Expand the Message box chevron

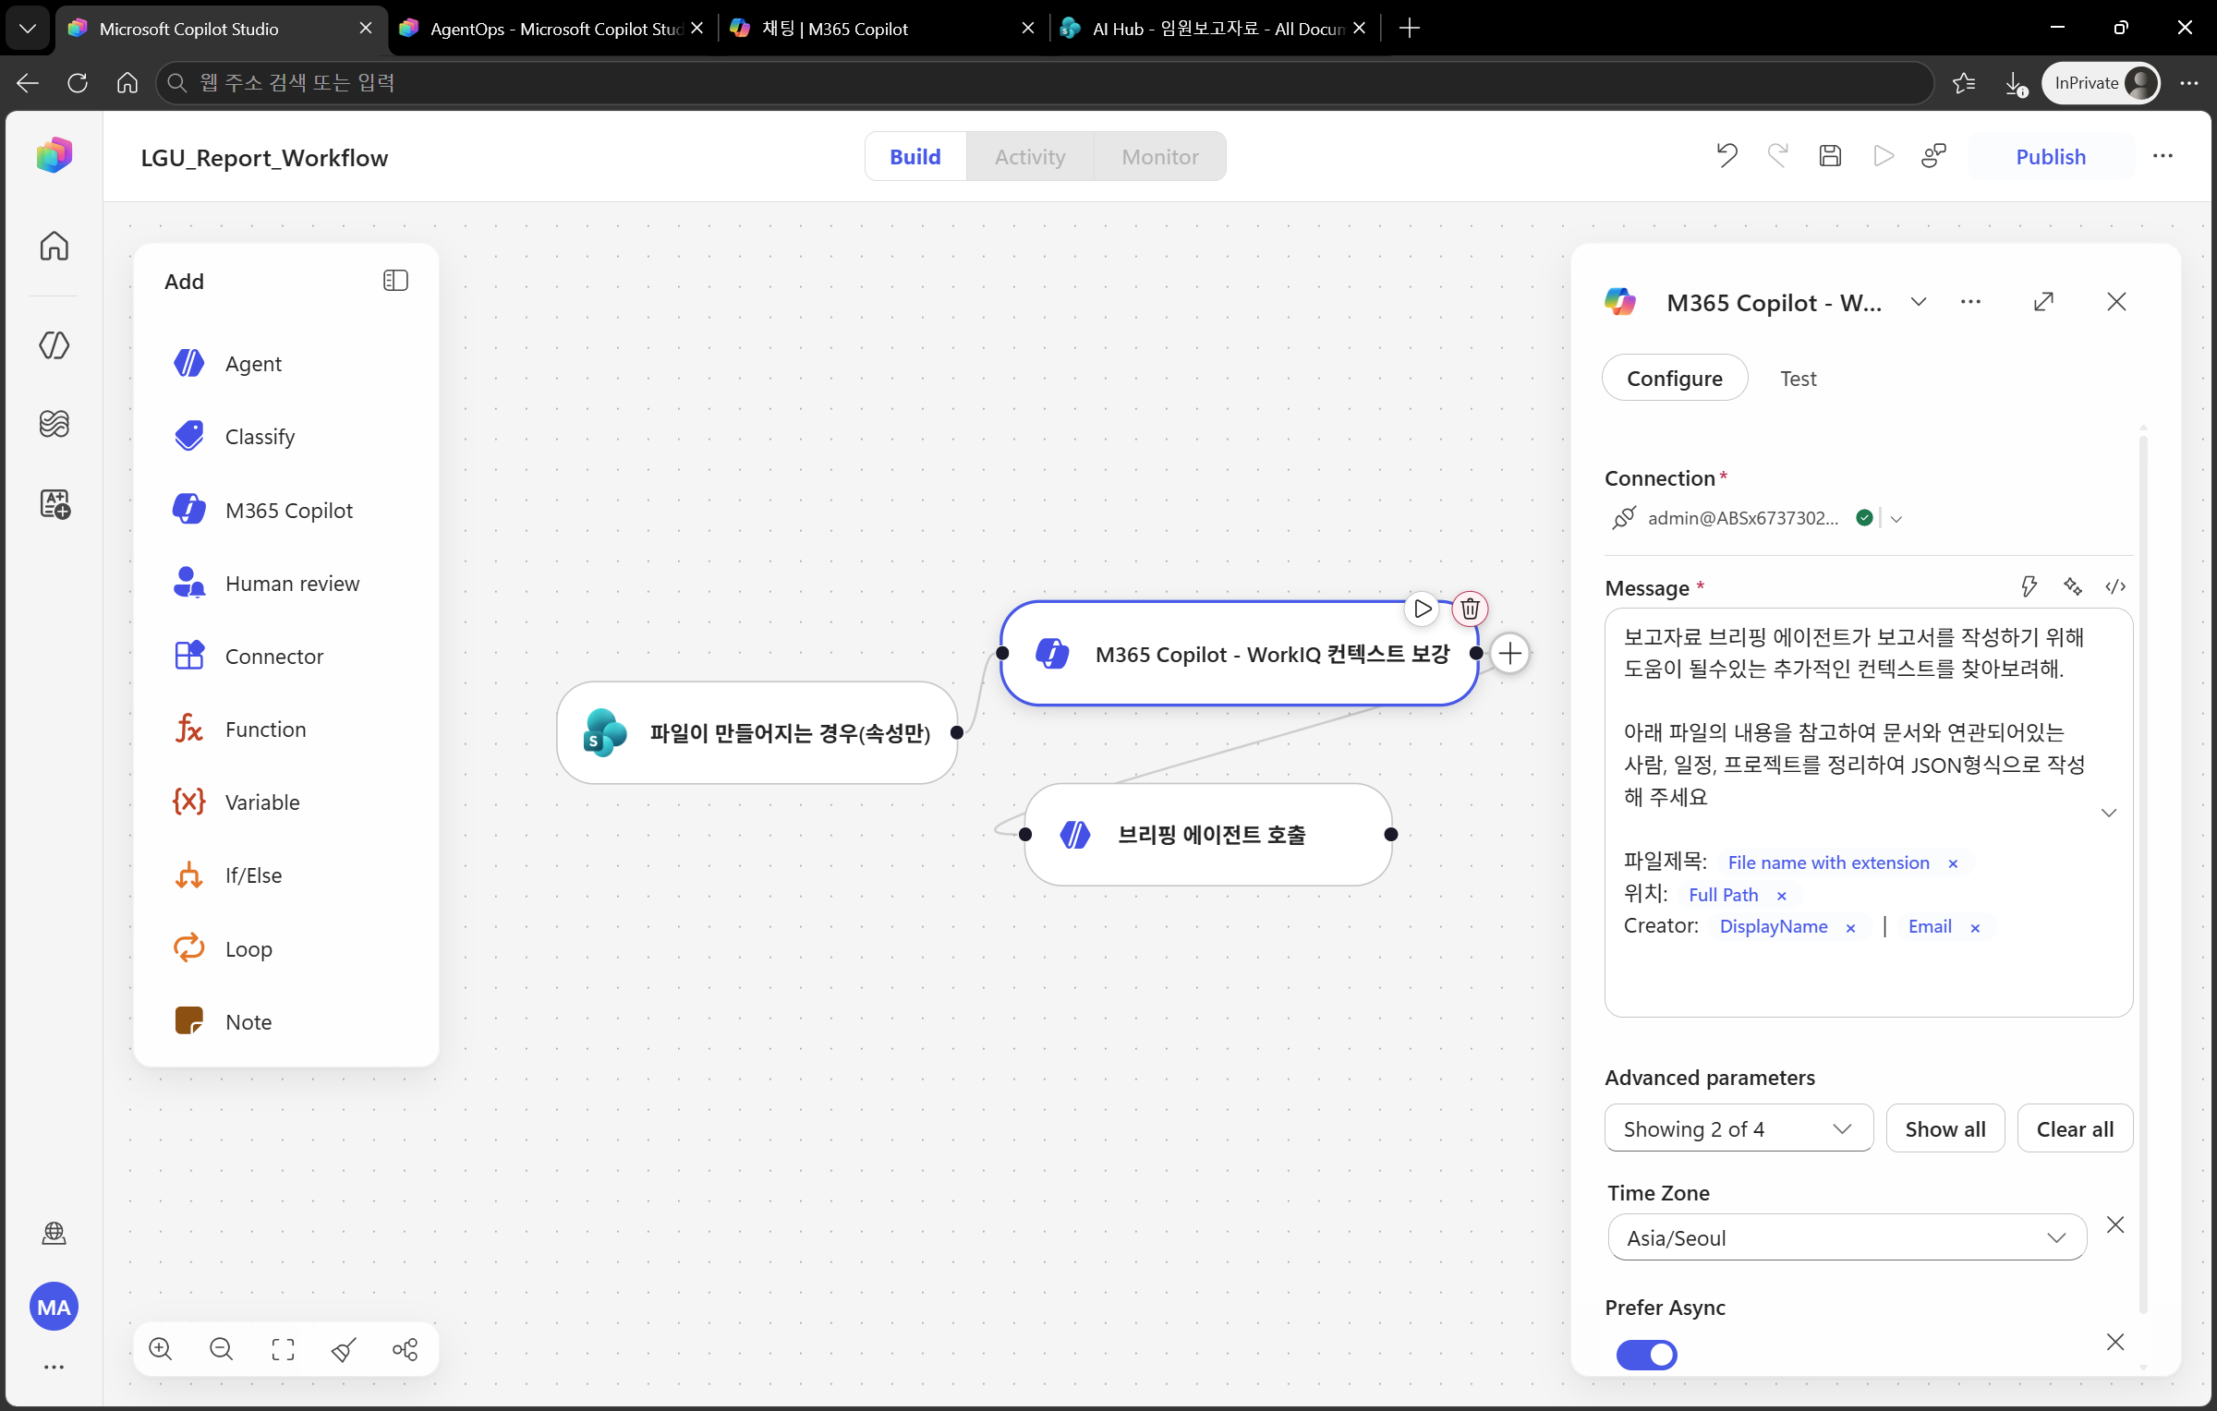[2109, 813]
